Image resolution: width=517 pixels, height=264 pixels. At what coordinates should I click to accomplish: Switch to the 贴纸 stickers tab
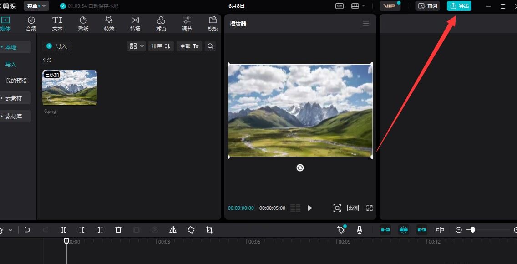[83, 24]
